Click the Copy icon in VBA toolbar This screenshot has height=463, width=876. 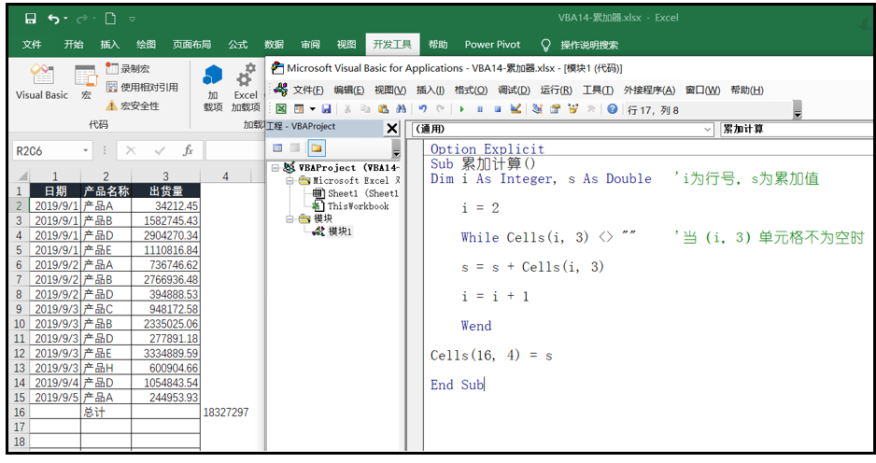(x=365, y=109)
